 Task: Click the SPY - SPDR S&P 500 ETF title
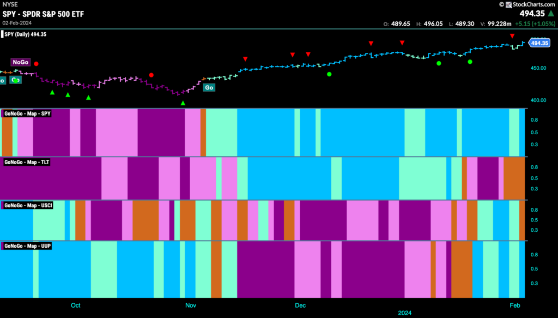[43, 14]
